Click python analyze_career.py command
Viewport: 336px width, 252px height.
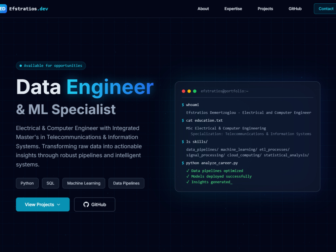click(x=210, y=163)
